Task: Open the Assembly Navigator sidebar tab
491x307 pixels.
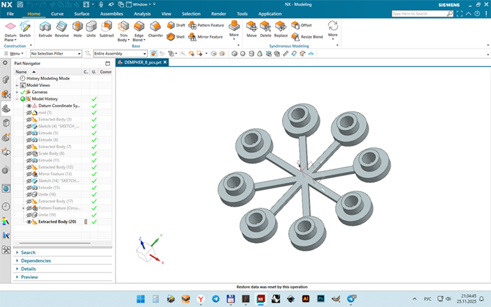Action: point(6,79)
